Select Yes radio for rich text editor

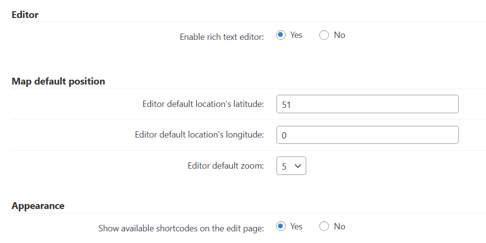pos(281,35)
